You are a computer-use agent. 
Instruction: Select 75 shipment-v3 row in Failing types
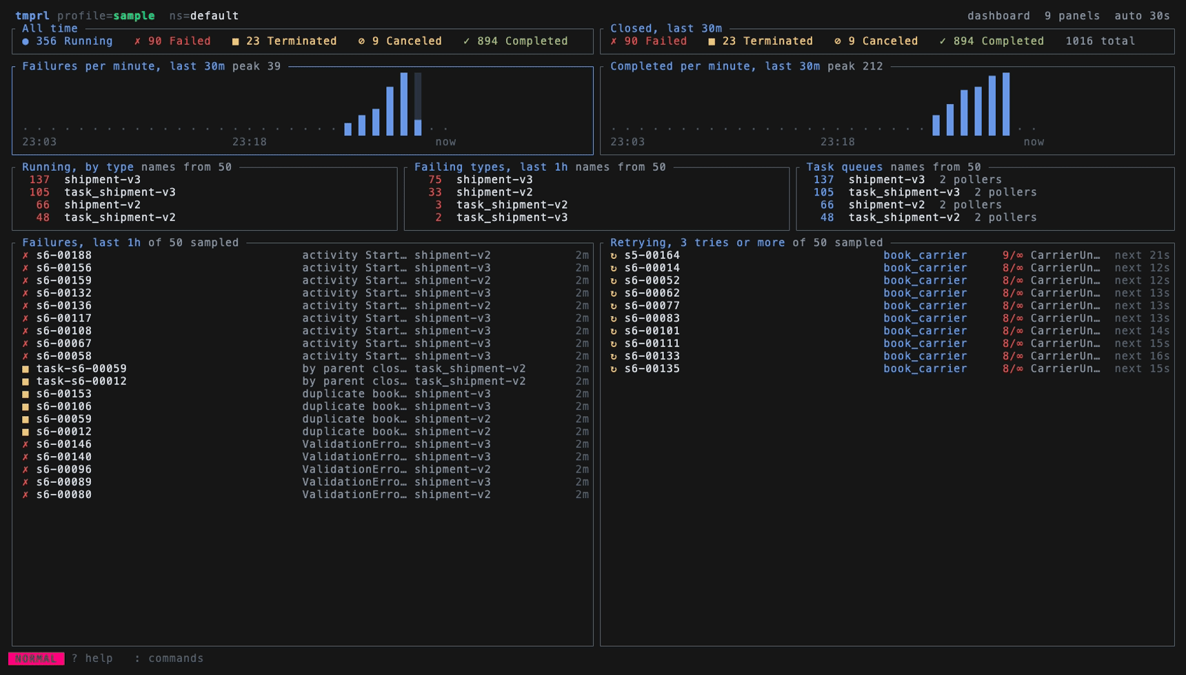pos(596,180)
